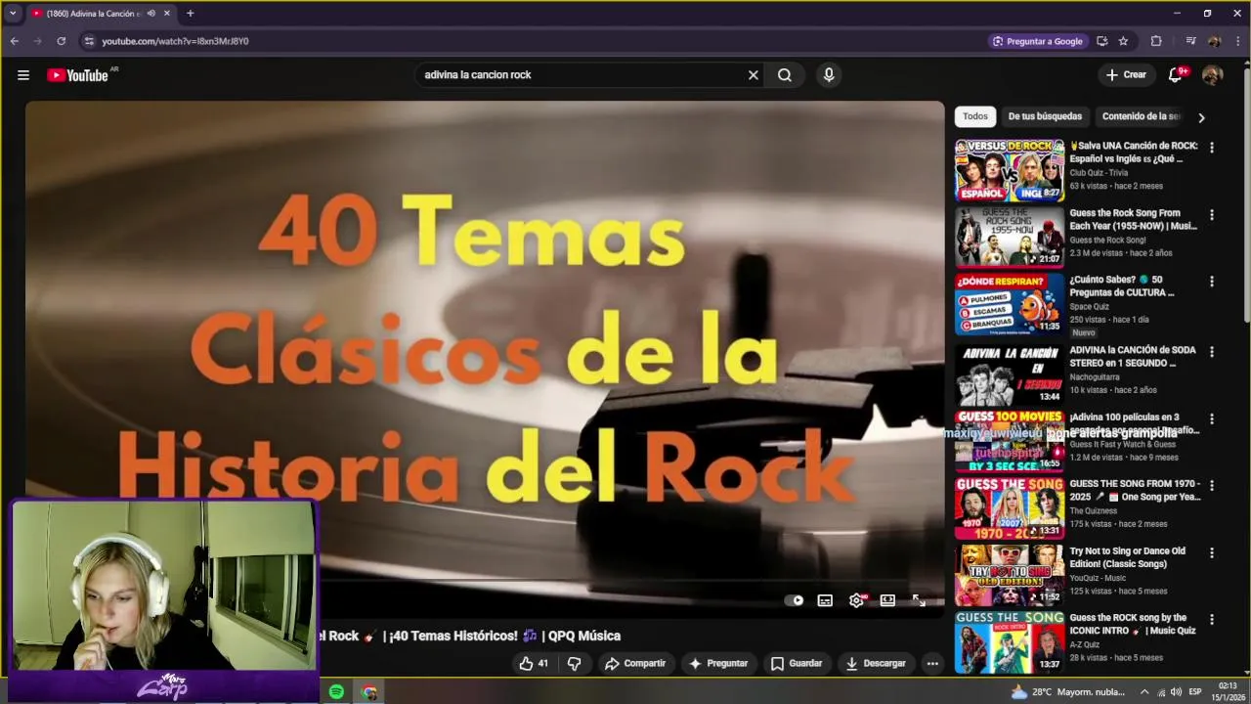The height and width of the screenshot is (704, 1251).
Task: Open Guess the Song Rock Intro thumbnail
Action: click(x=1010, y=641)
